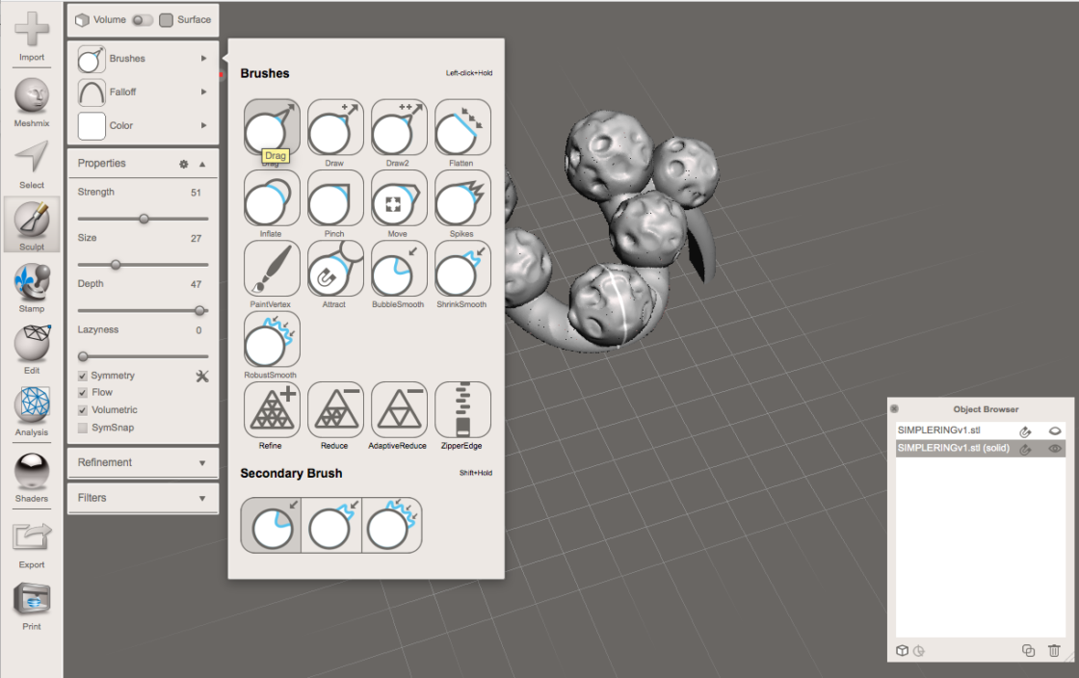Pick the RobustSmooth brush
This screenshot has width=1079, height=678.
(271, 339)
